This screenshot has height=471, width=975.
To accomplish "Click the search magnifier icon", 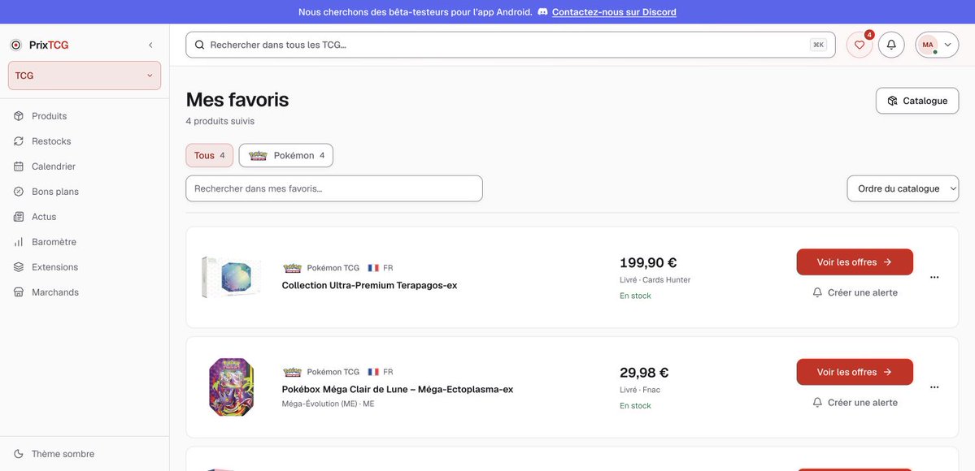I will 199,45.
